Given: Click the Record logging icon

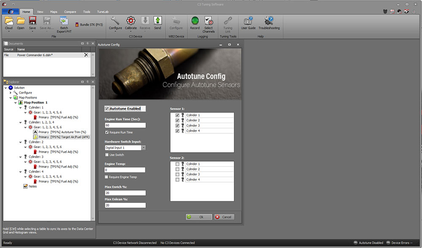Looking at the screenshot, I should tap(195, 21).
